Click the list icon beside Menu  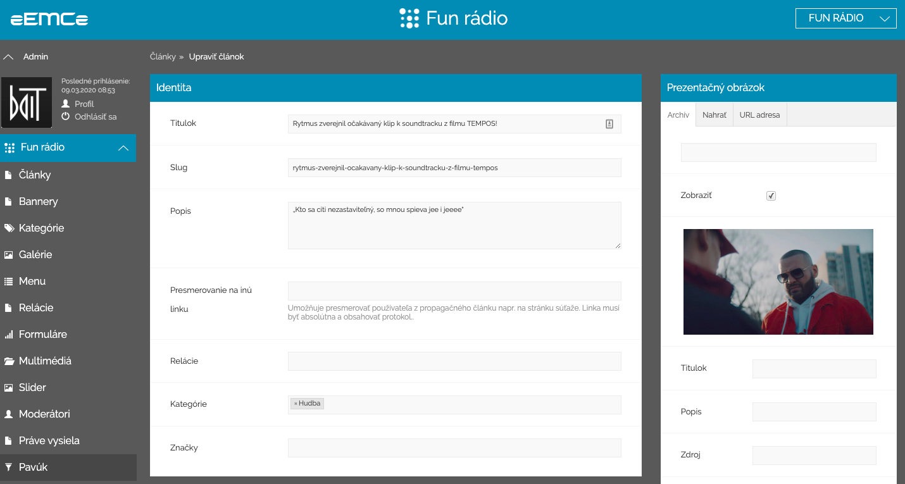tap(9, 281)
